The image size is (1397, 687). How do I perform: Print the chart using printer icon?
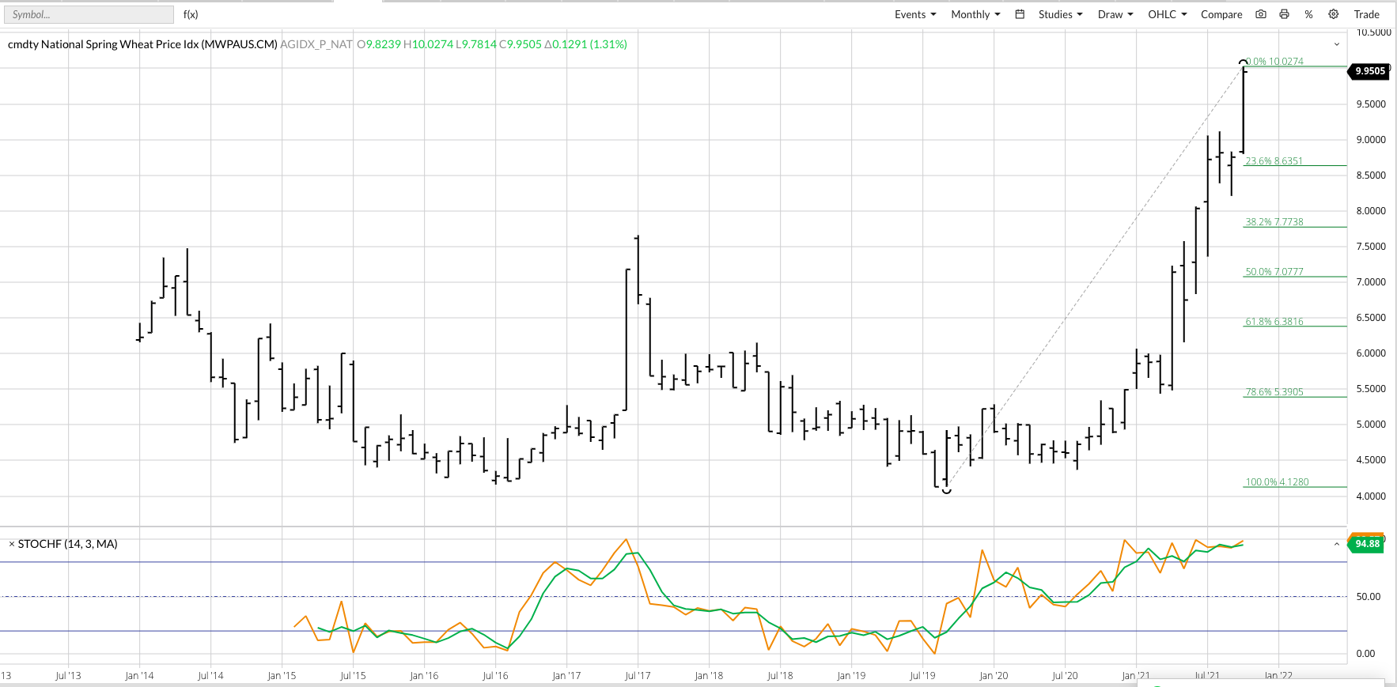[x=1284, y=14]
